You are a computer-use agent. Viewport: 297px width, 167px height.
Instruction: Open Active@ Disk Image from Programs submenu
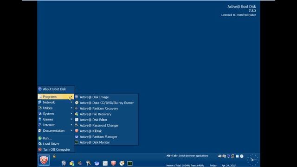[x=106, y=97]
